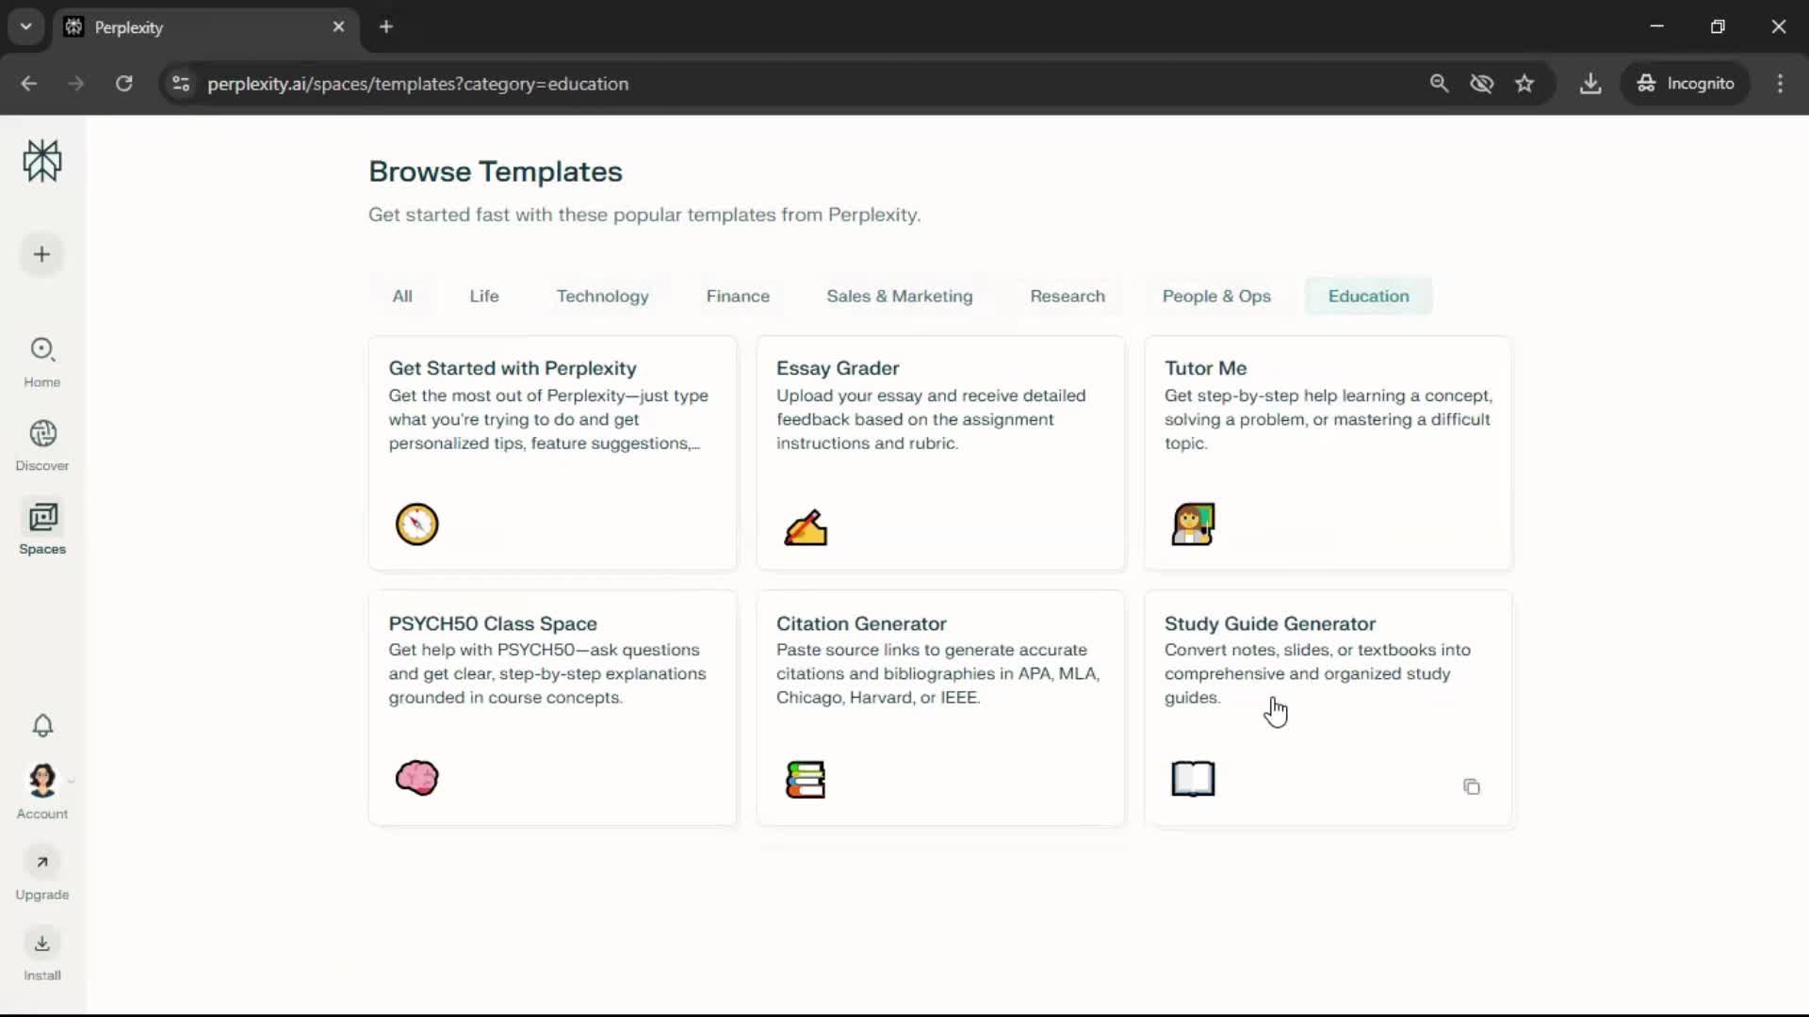Click the Perplexity logo in sidebar
1809x1017 pixels.
pyautogui.click(x=42, y=161)
